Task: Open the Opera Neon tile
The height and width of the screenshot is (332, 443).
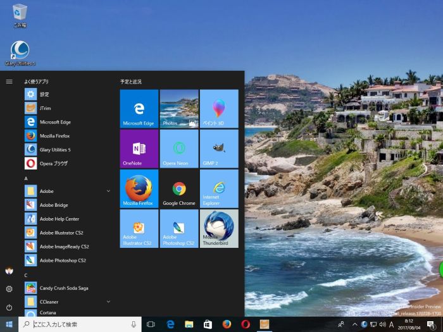Action: pos(179,148)
